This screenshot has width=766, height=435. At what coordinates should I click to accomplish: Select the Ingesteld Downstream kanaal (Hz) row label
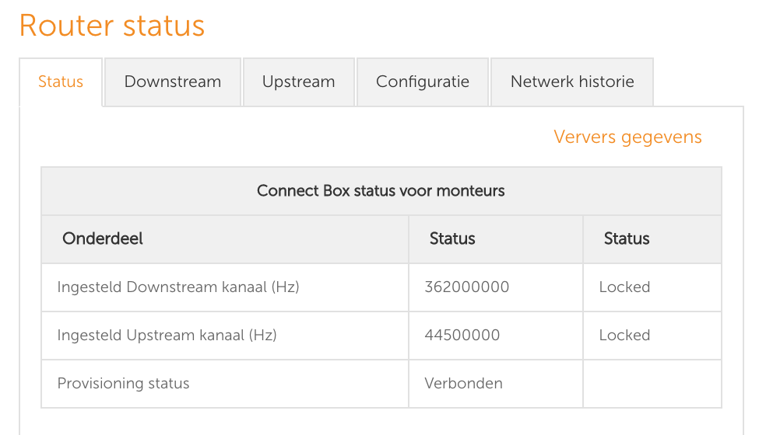click(x=178, y=287)
